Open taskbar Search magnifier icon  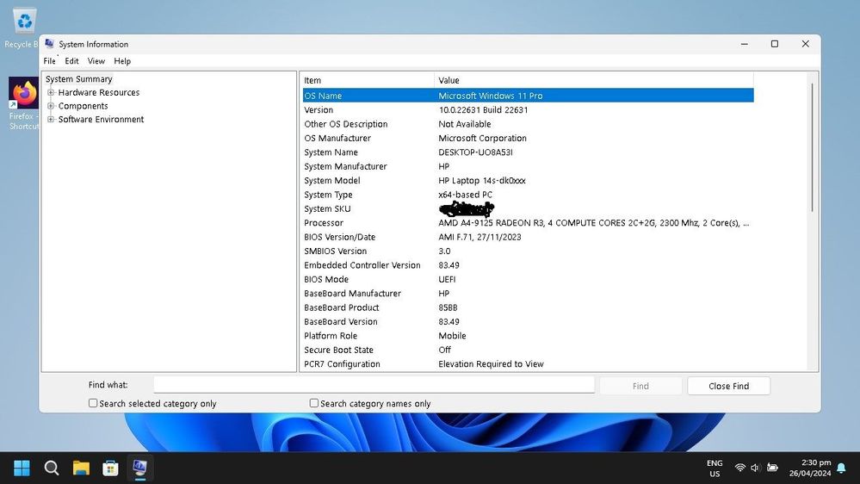coord(52,468)
